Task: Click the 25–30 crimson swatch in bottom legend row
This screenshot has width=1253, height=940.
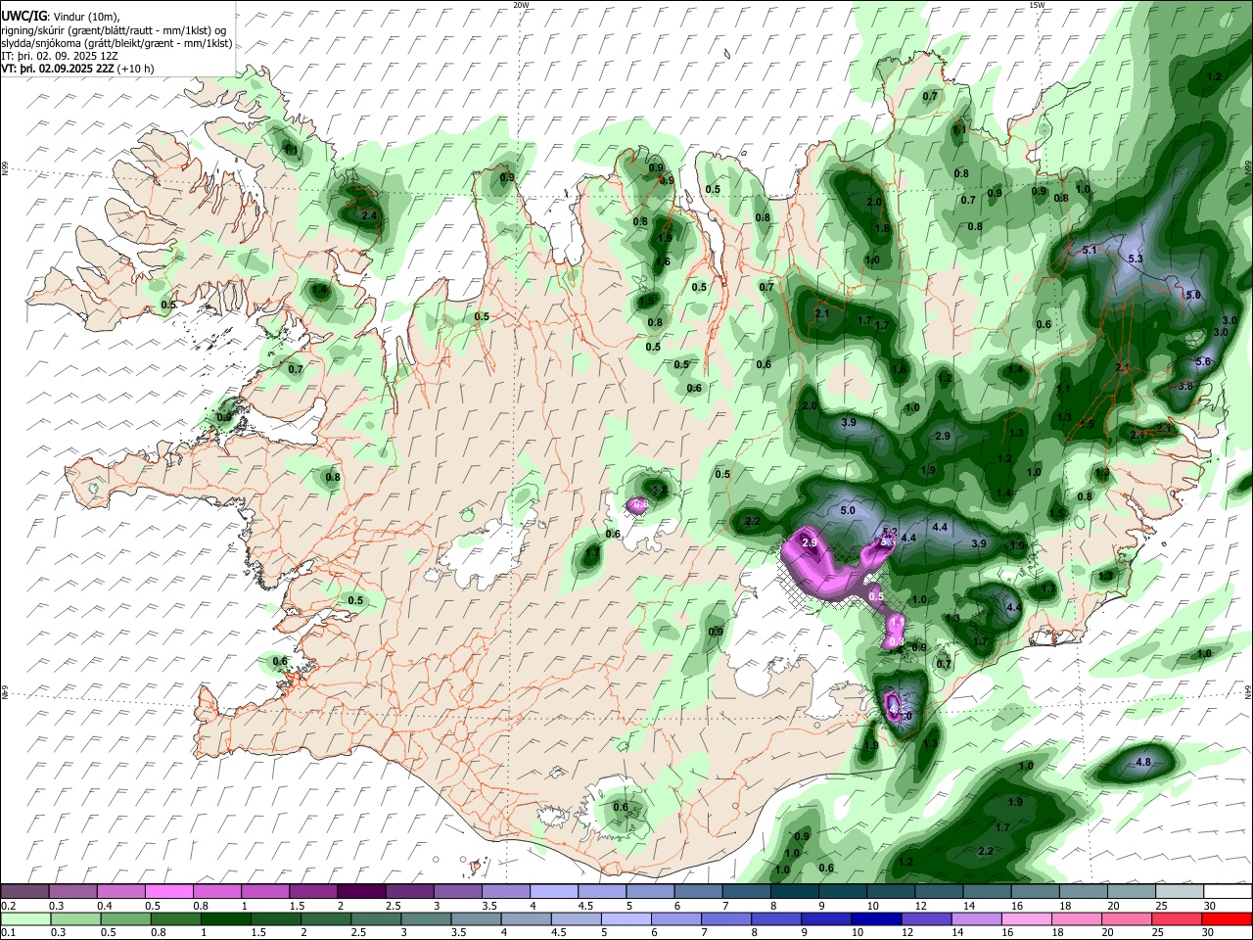Action: pyautogui.click(x=1177, y=918)
